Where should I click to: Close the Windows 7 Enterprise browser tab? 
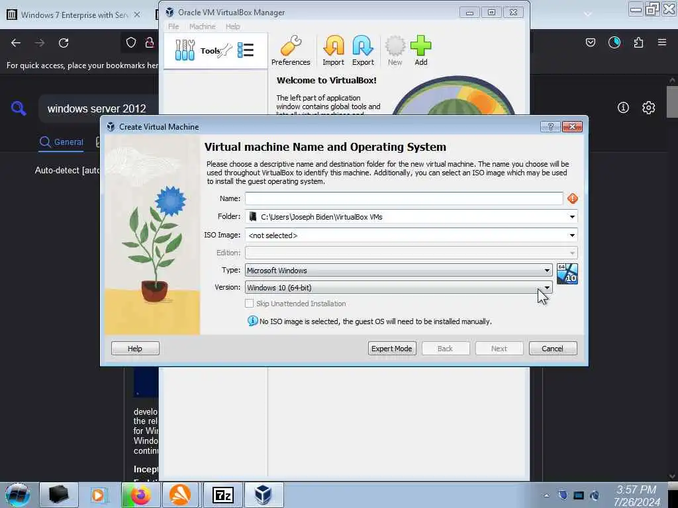[136, 15]
